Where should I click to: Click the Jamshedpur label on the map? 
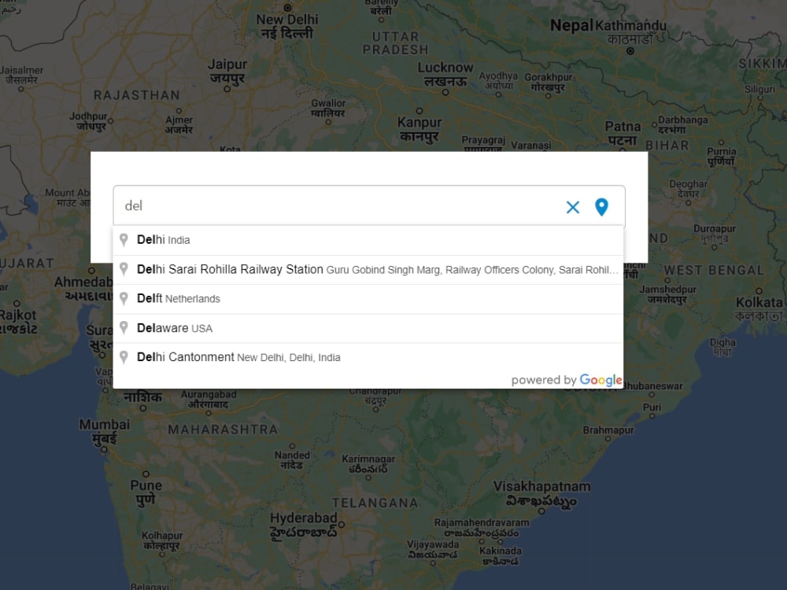(x=667, y=294)
